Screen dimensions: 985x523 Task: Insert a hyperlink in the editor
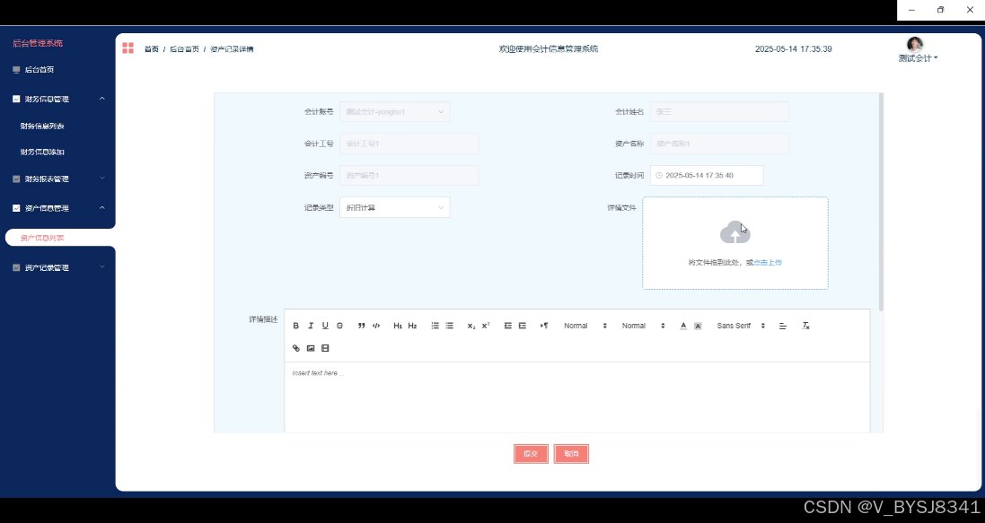[296, 348]
